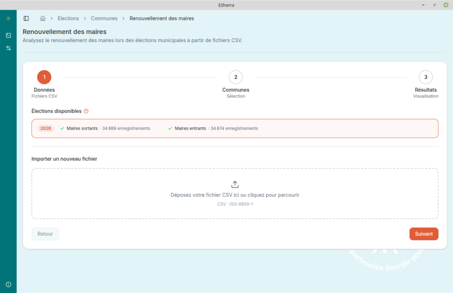Open the settings sliders icon in sidebar
This screenshot has height=293, width=453.
(x=8, y=48)
